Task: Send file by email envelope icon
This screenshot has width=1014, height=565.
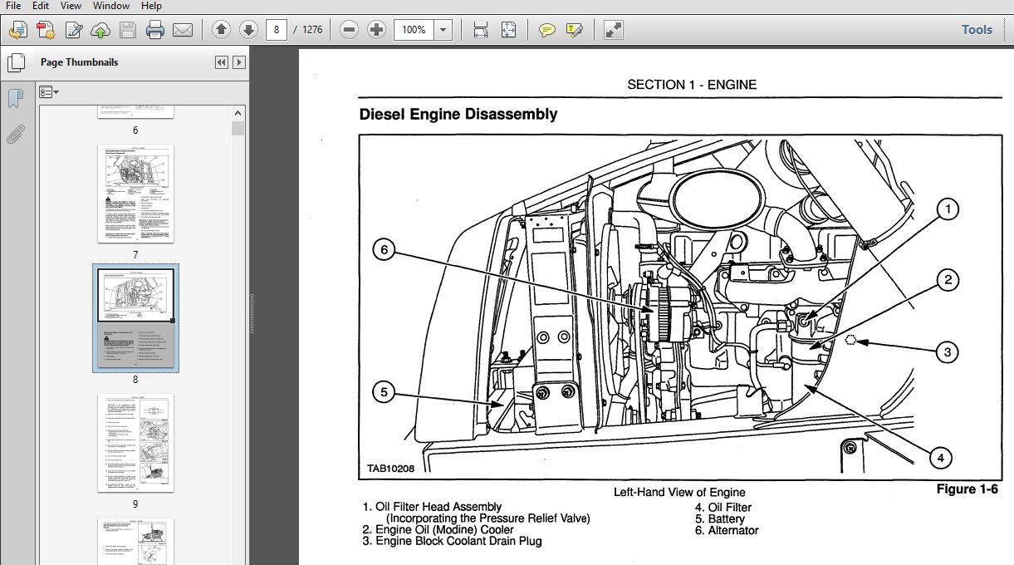Action: [183, 31]
